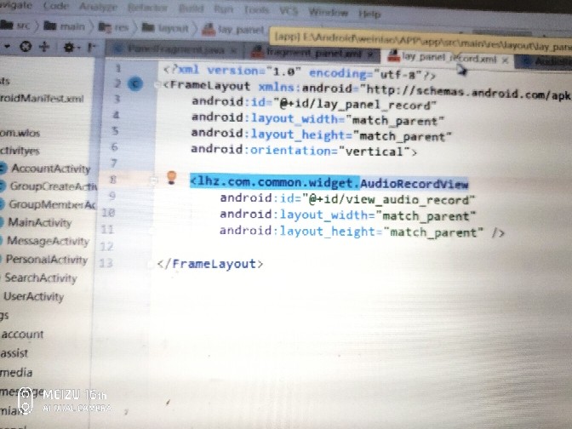Viewport: 572px width, 429px height.
Task: Open SearchActivity in project tree
Action: click(41, 278)
